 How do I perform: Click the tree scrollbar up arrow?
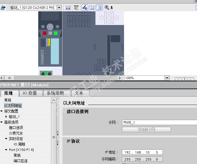point(54,100)
